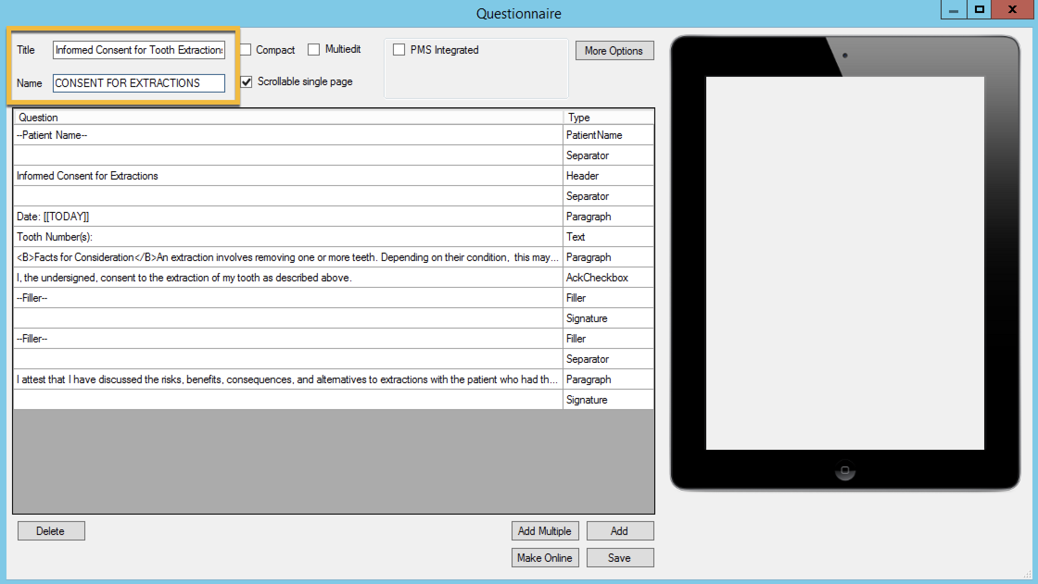Click the iPad preview home button

pyautogui.click(x=845, y=470)
